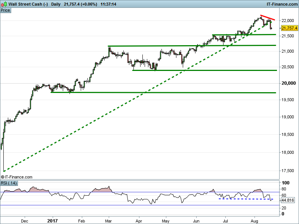Click the Jul date axis label
The width and height of the screenshot is (299, 224).
225,221
